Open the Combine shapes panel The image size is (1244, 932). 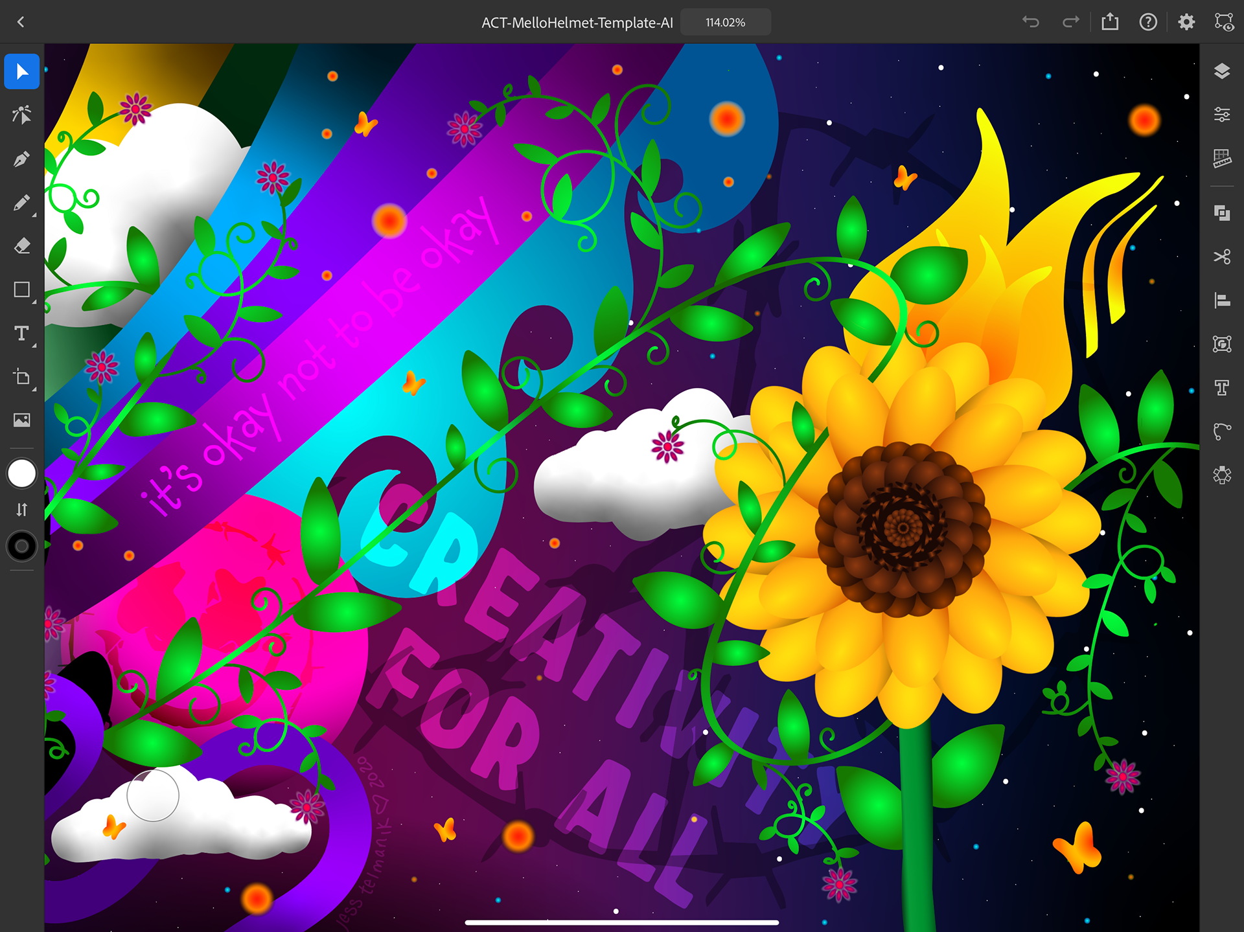click(1222, 213)
